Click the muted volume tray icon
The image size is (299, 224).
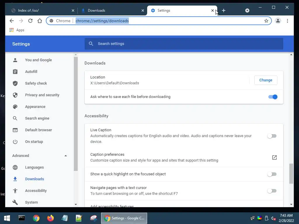[x=273, y=218]
